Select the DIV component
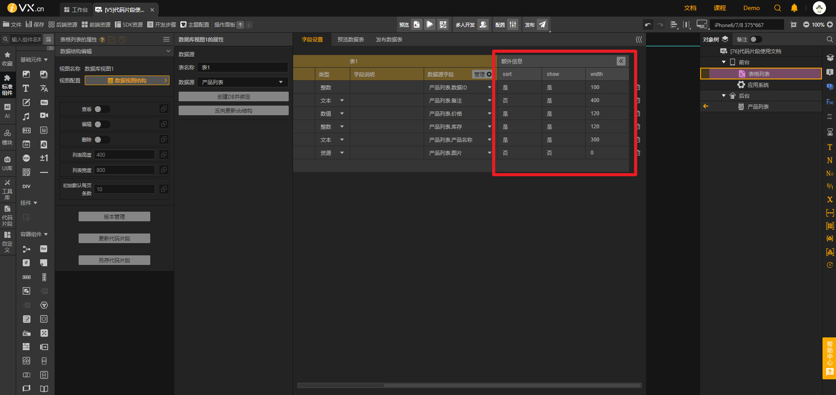Viewport: 836px width, 395px height. [x=26, y=186]
